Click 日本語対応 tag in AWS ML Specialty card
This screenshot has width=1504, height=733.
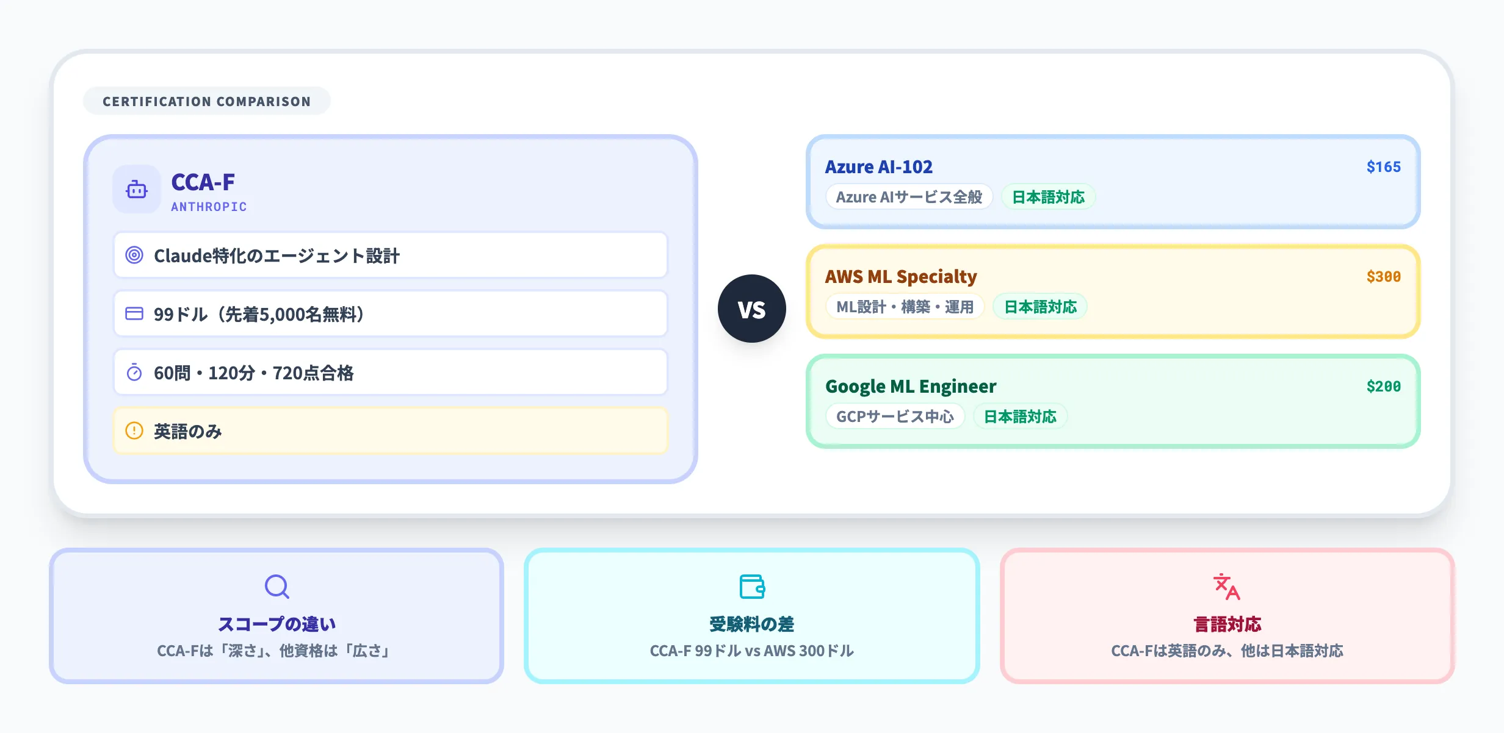(1041, 307)
